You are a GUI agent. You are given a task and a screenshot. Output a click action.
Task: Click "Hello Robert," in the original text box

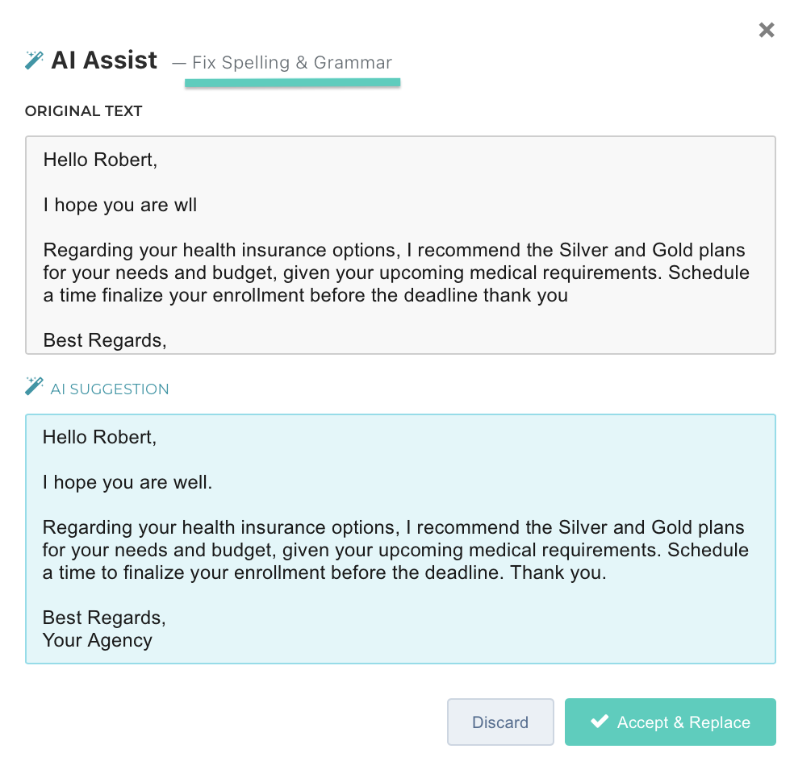coord(100,160)
